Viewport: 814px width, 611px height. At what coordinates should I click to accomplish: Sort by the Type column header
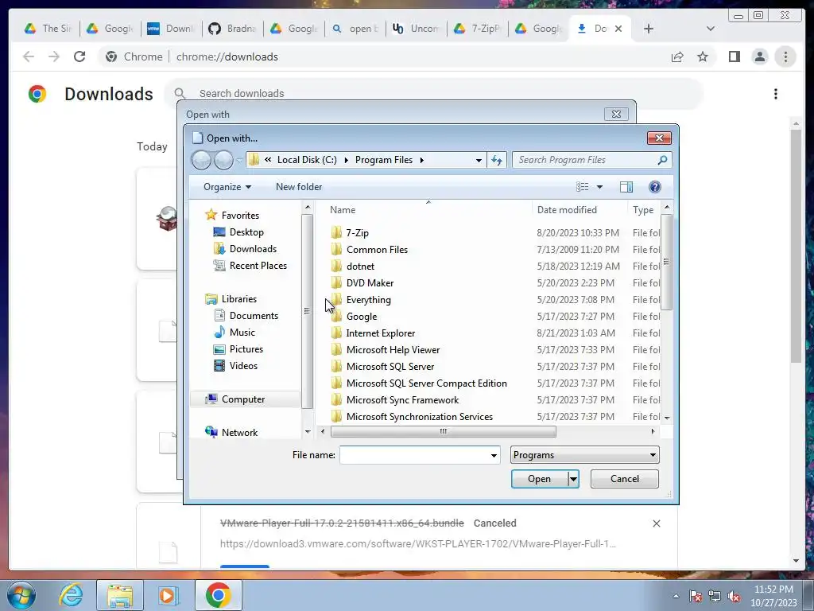644,210
